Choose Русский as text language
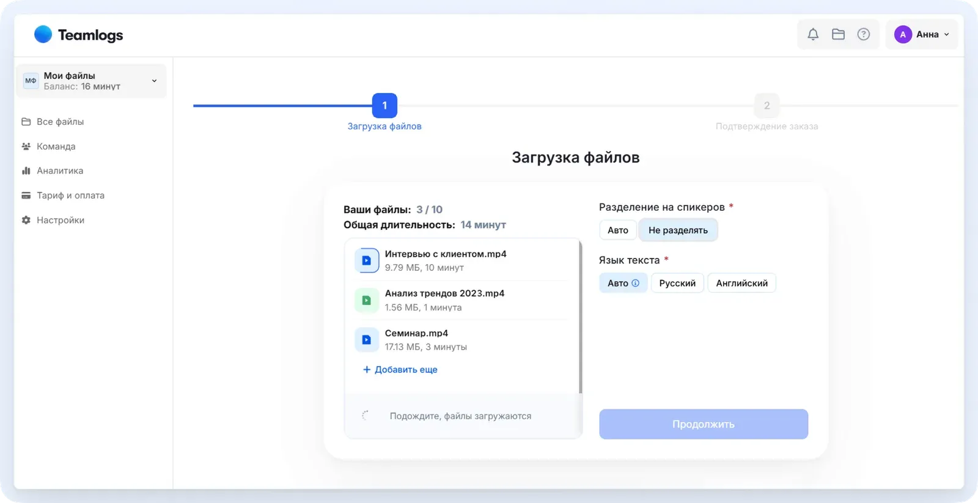Screen dimensions: 978x503 (677, 283)
